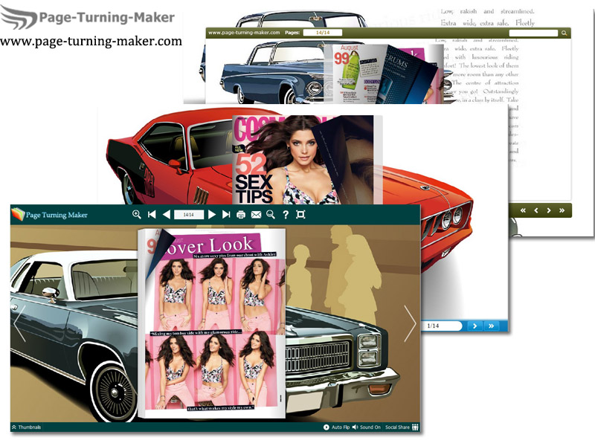Open the search tool in teal toolbar
595x446 pixels.
pyautogui.click(x=271, y=215)
